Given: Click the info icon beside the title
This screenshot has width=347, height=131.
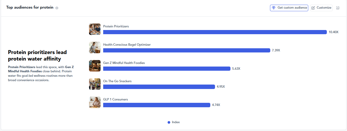Looking at the screenshot, I should [57, 8].
